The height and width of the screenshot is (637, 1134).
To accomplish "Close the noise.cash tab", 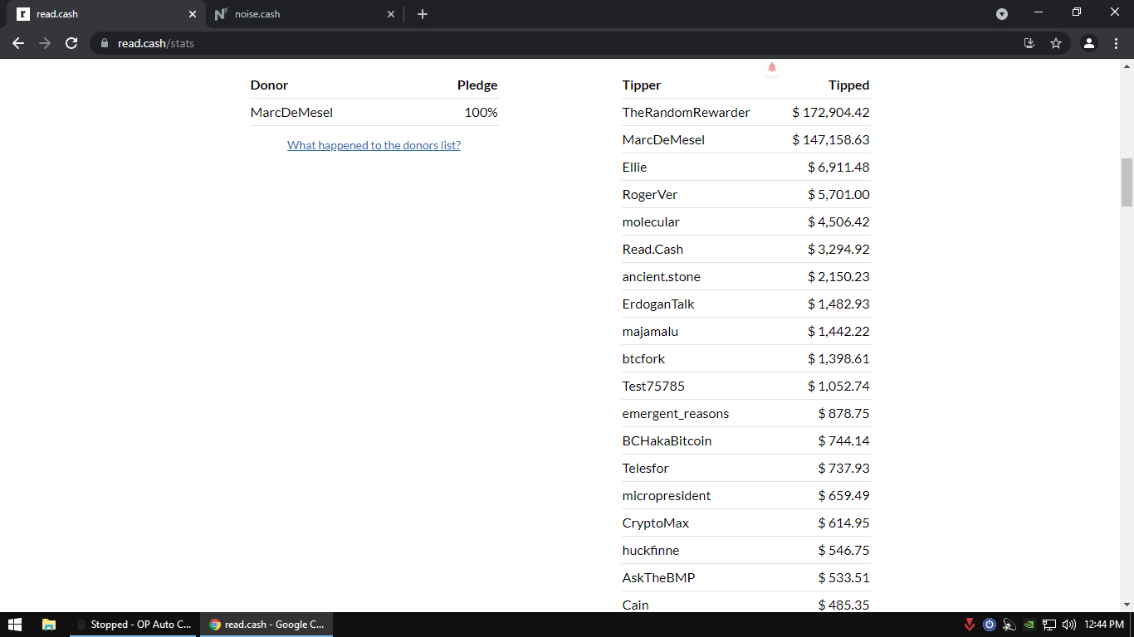I will [392, 14].
